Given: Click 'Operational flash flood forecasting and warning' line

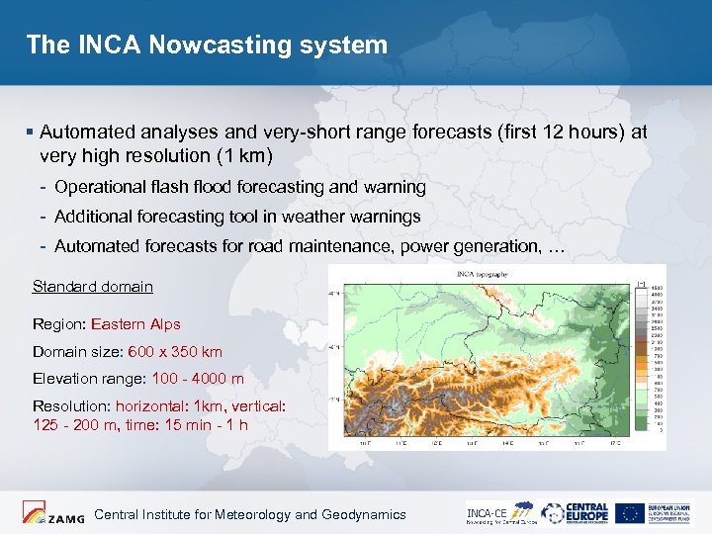Looking at the screenshot, I should (240, 187).
